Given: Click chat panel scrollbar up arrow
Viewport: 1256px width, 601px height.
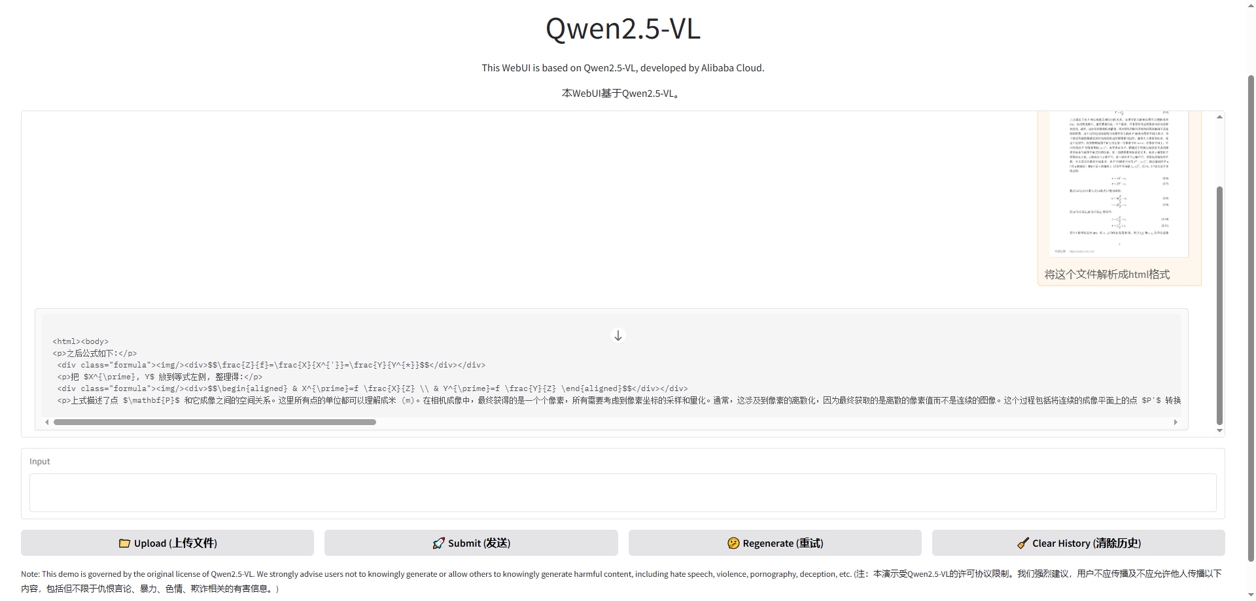Looking at the screenshot, I should coord(1219,116).
